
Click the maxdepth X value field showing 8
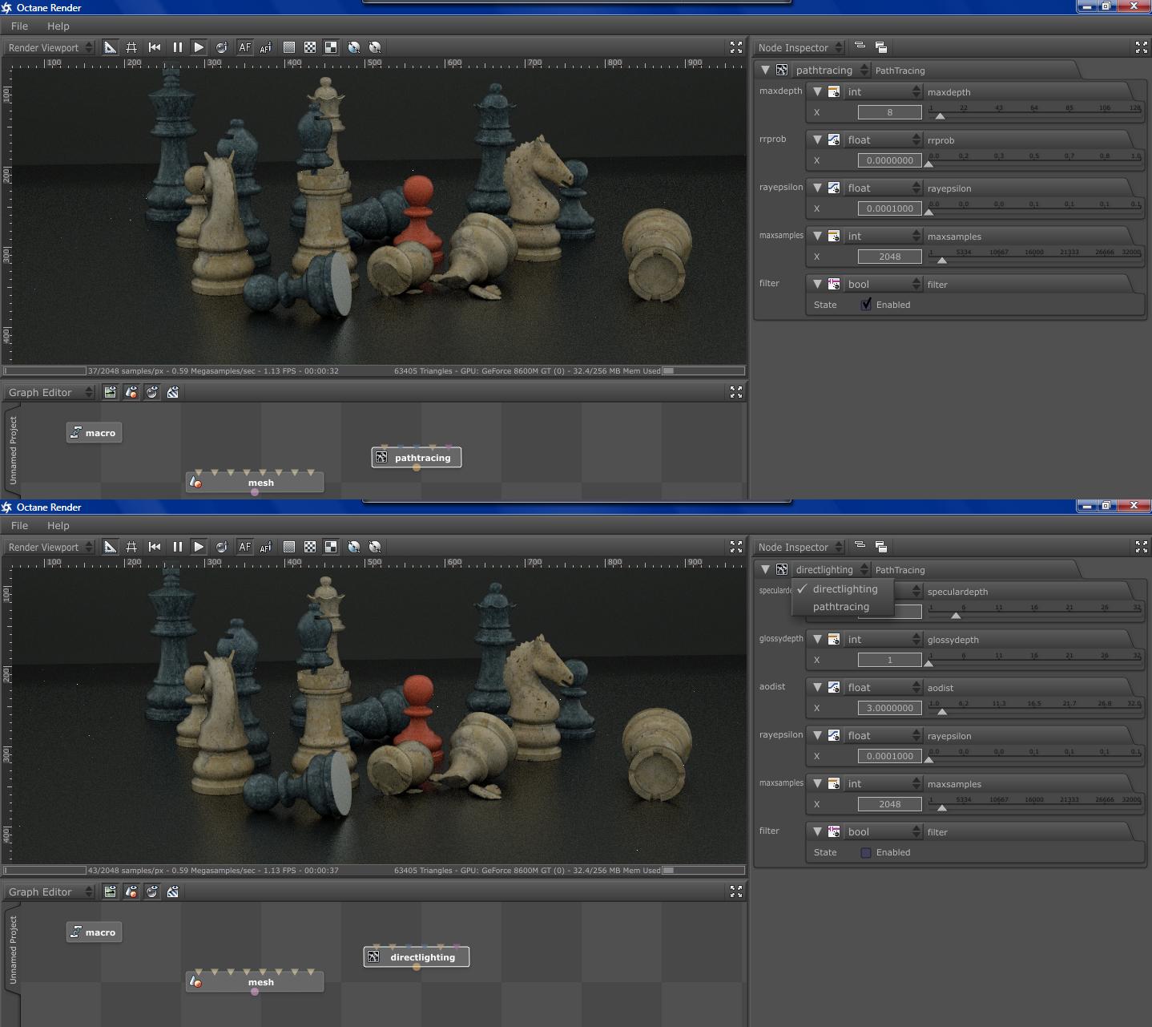[889, 112]
